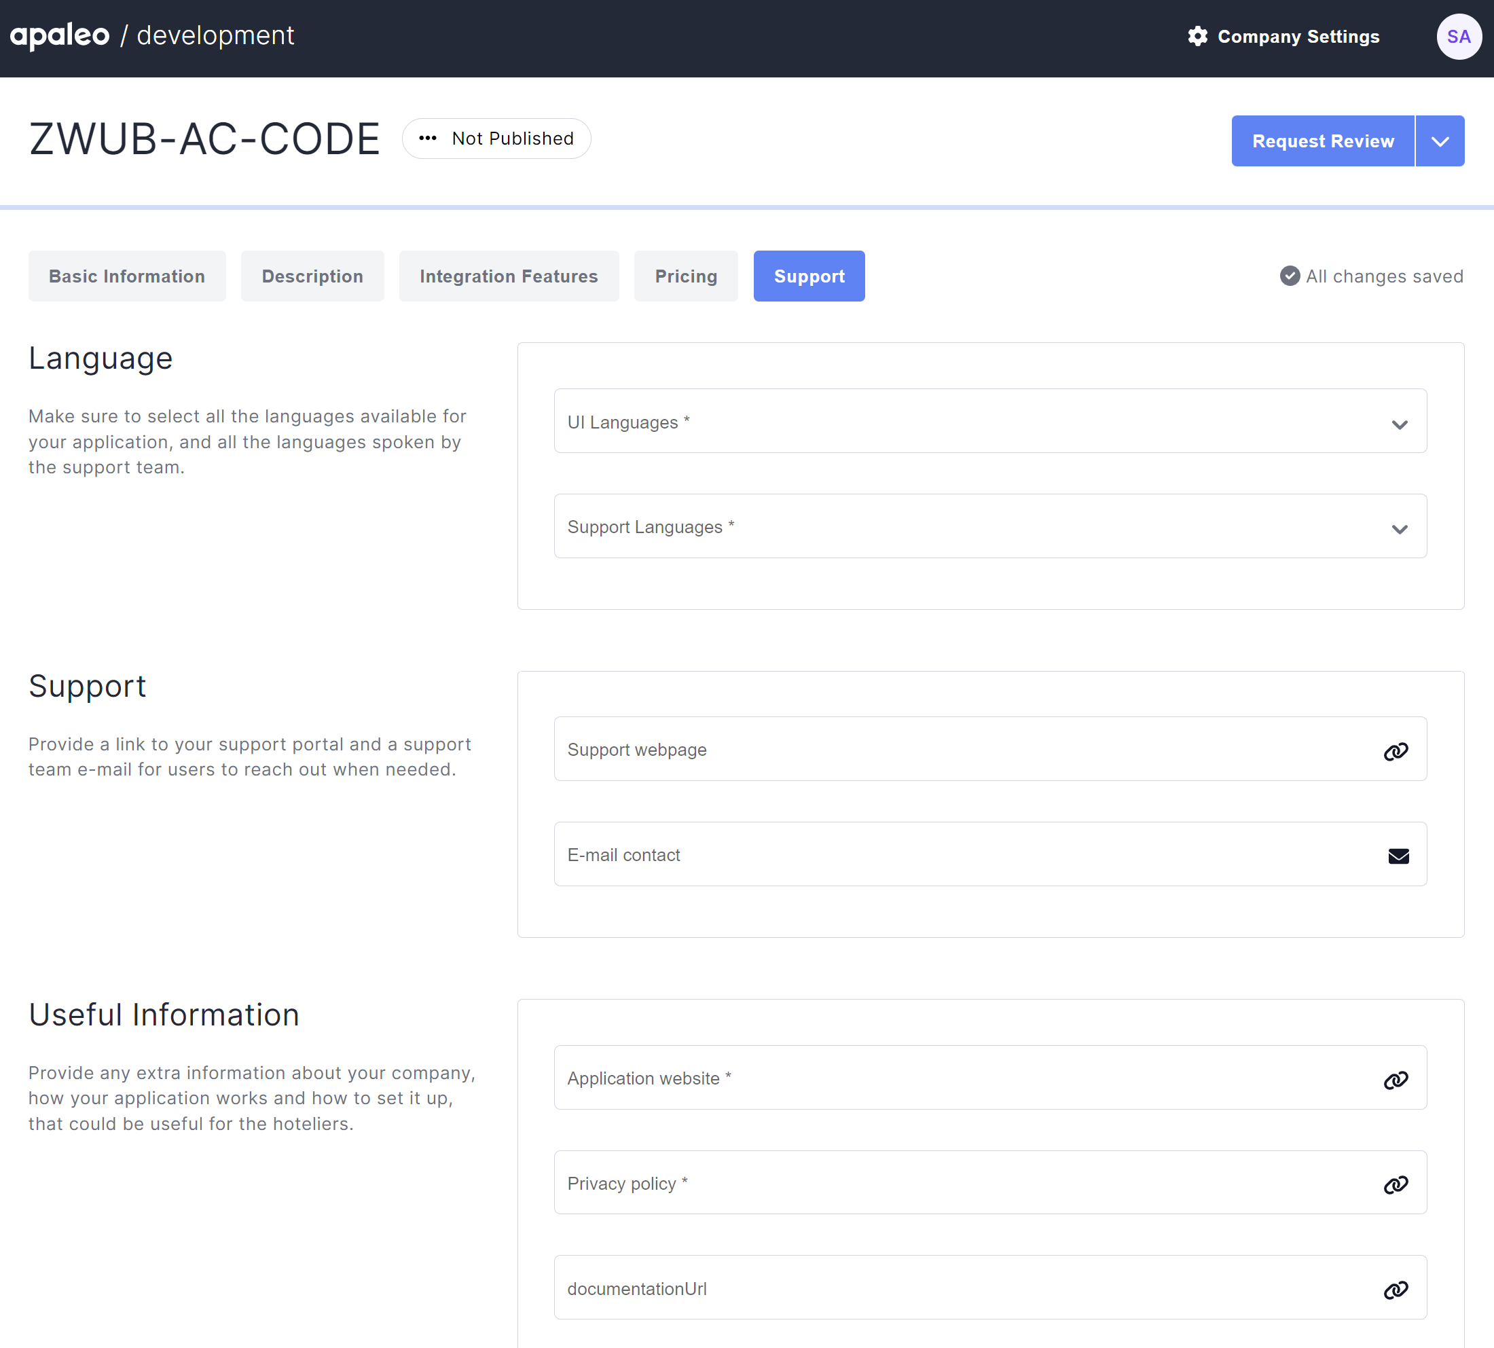
Task: Click the All changes saved text
Action: [x=1383, y=276]
